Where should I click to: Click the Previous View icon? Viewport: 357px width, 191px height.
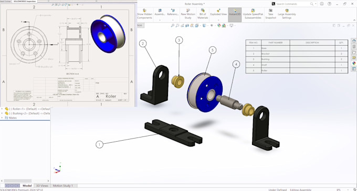(182, 26)
